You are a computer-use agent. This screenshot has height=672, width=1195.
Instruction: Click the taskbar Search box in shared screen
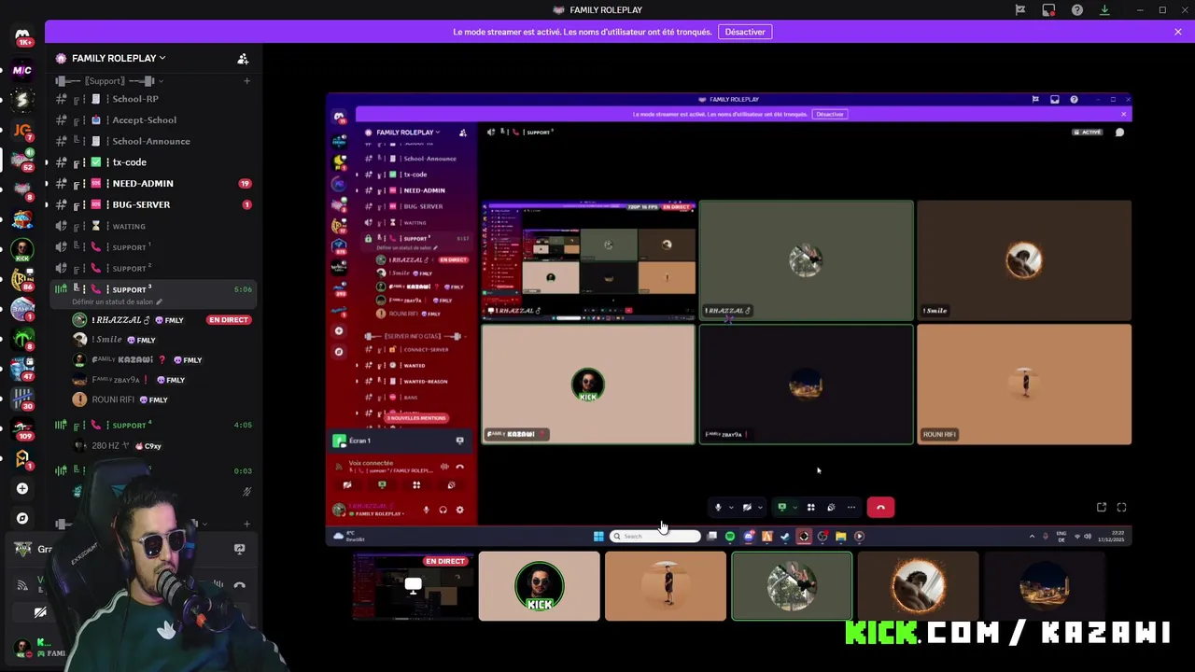coord(654,537)
